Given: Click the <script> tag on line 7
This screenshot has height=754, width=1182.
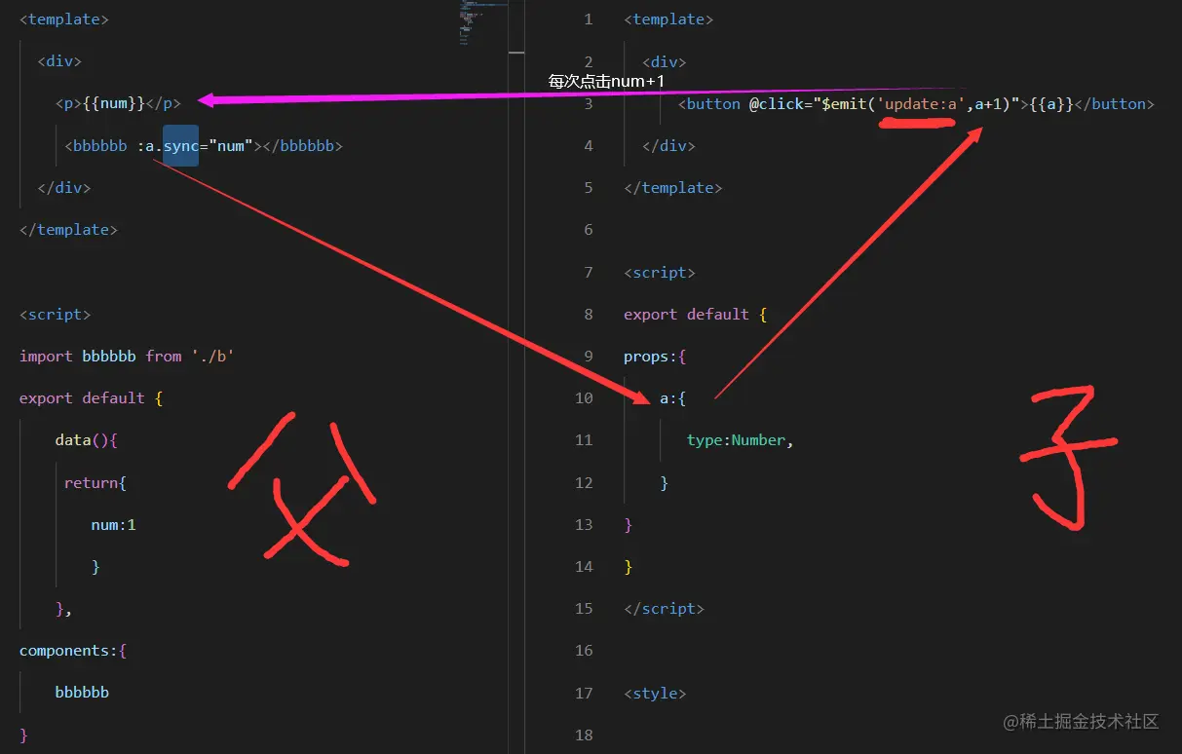Looking at the screenshot, I should click(659, 273).
